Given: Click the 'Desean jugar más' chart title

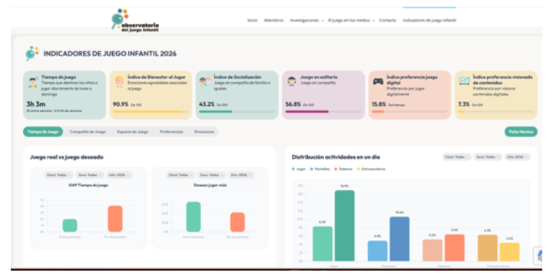Looking at the screenshot, I should tap(210, 186).
